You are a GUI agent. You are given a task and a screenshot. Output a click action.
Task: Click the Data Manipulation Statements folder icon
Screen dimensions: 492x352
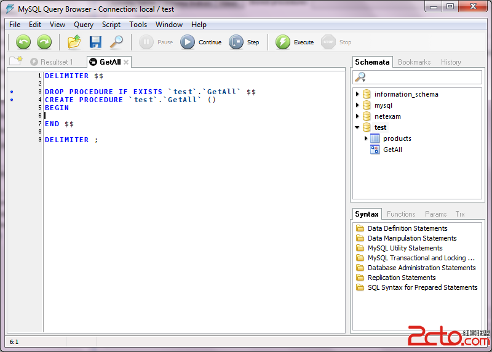pos(360,238)
